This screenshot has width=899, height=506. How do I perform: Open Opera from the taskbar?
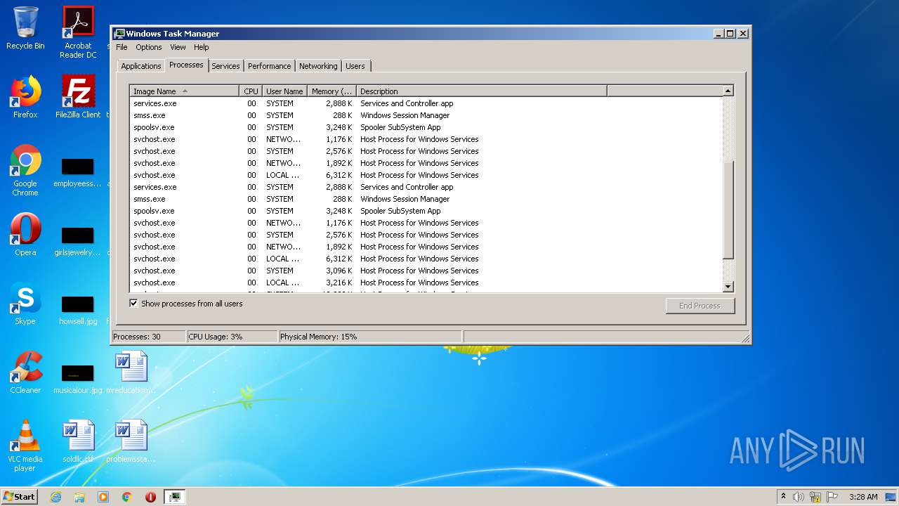(x=150, y=497)
